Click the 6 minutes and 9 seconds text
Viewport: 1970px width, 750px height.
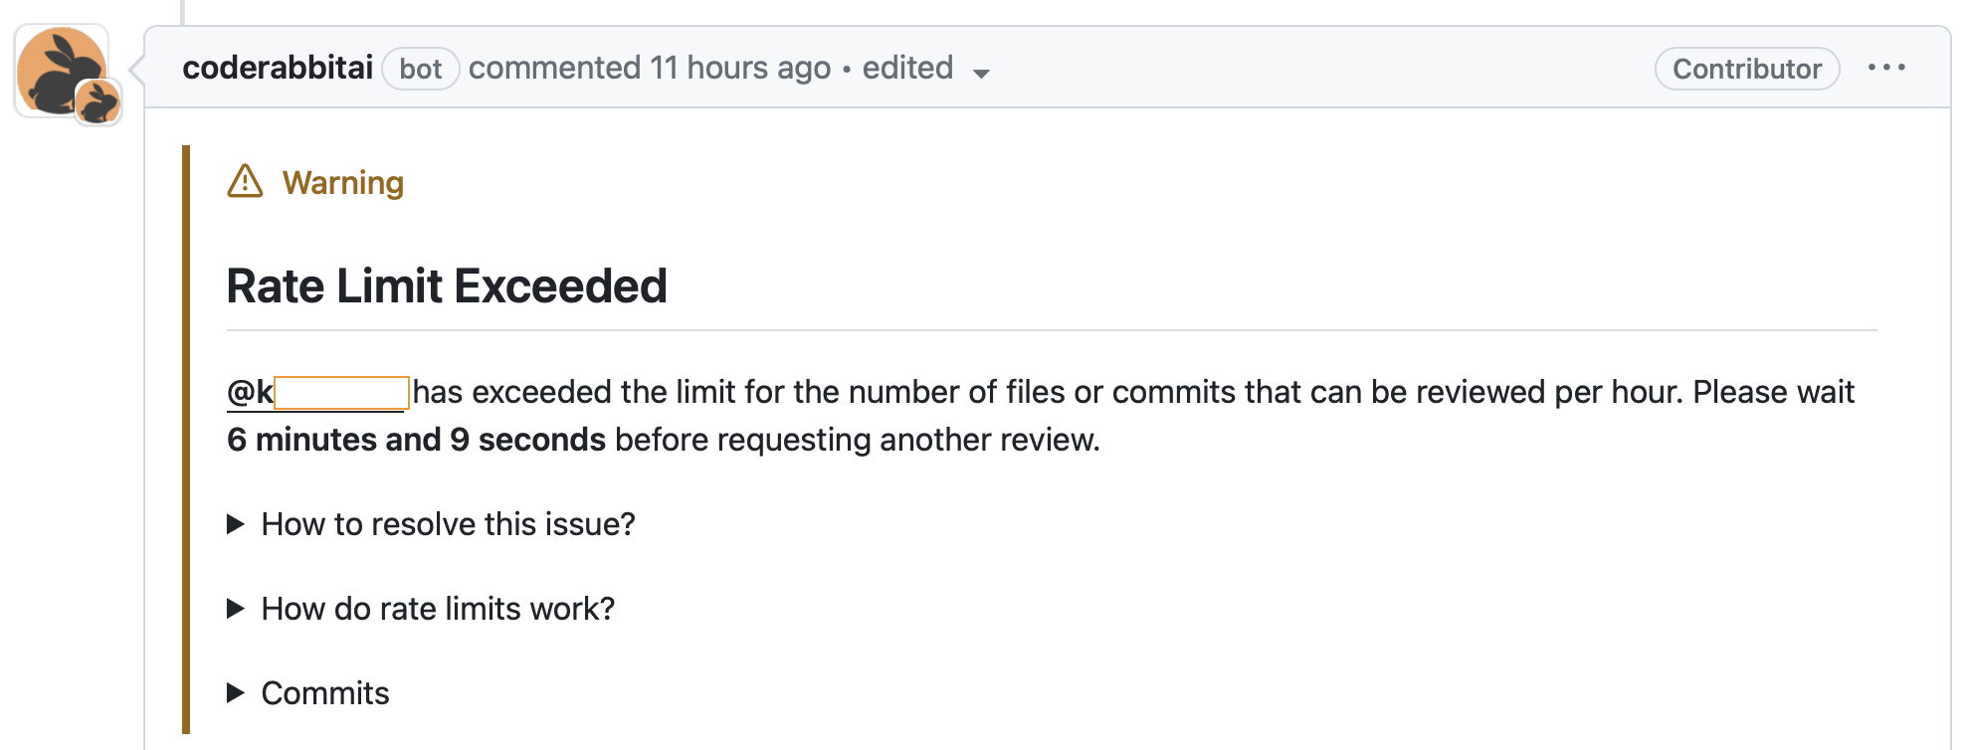tap(416, 439)
